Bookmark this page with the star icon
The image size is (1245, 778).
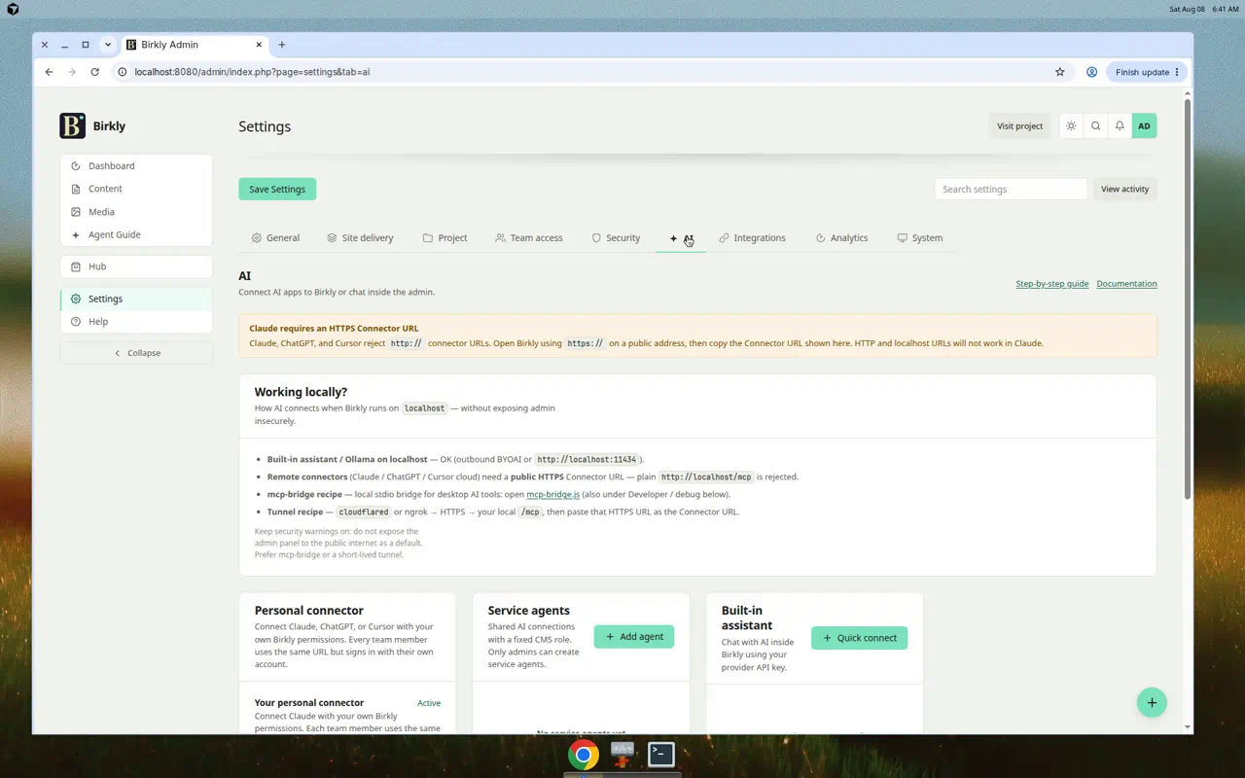[x=1060, y=72]
